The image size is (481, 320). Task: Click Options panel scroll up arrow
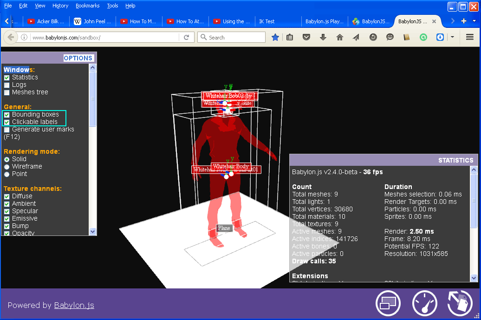pyautogui.click(x=93, y=67)
